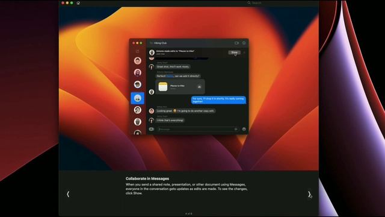Select the highlighted blue conversation in sidebar
Image resolution: width=385 pixels, height=217 pixels.
138,98
